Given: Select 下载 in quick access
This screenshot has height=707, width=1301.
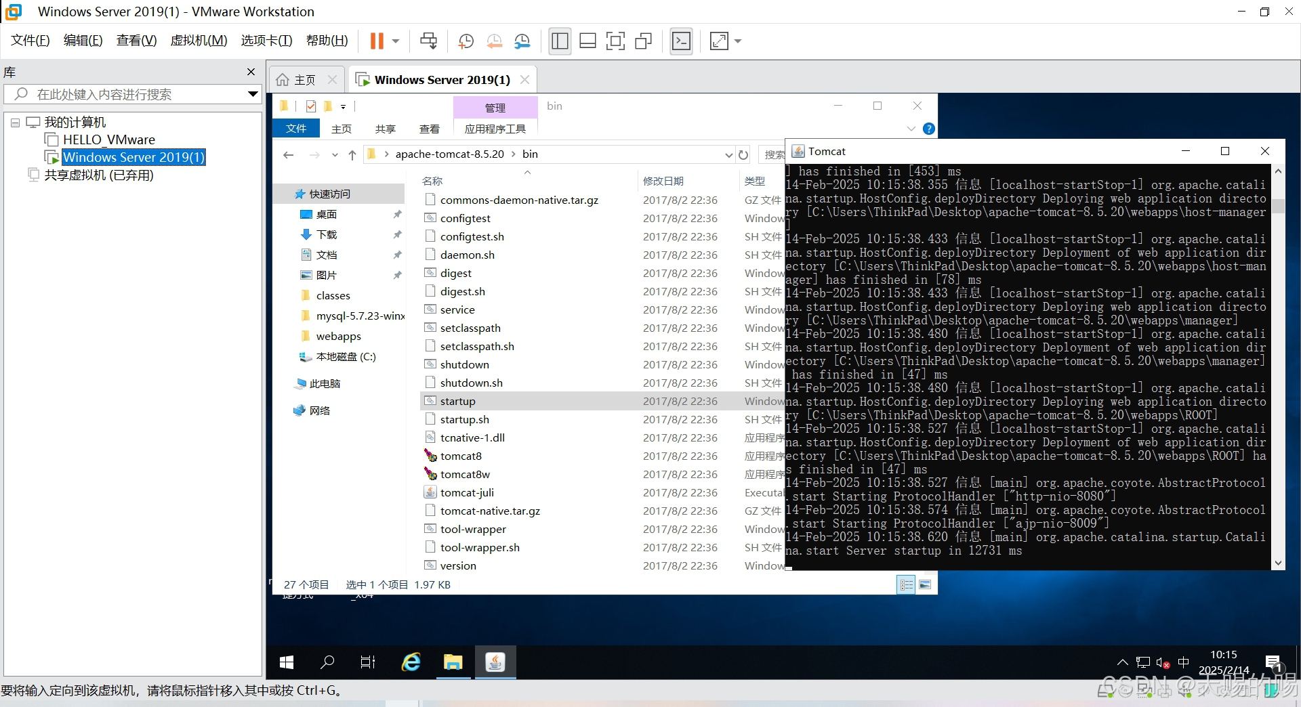Looking at the screenshot, I should (327, 235).
